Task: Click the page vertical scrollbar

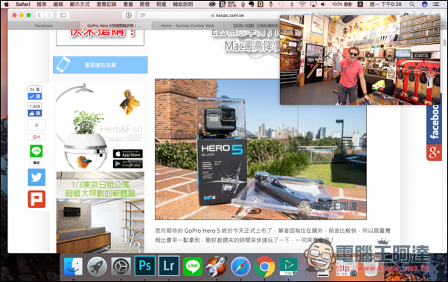Action: pyautogui.click(x=444, y=43)
